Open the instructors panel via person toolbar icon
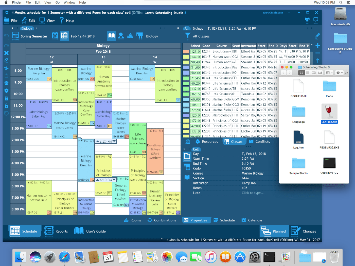Image resolution: width=355 pixels, height=266 pixels. point(121,36)
